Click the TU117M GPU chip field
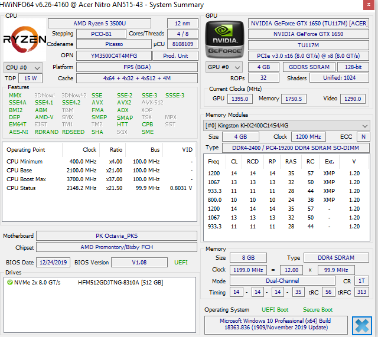The image size is (378, 337). click(x=308, y=45)
